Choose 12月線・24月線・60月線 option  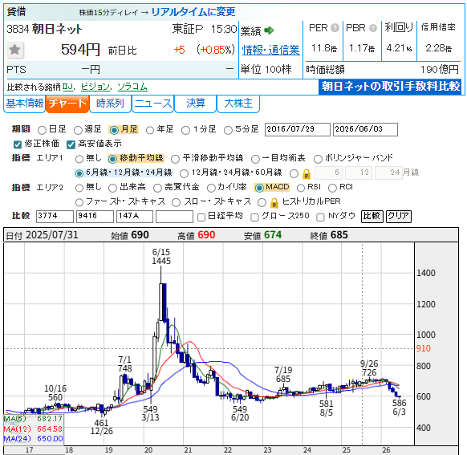184,173
